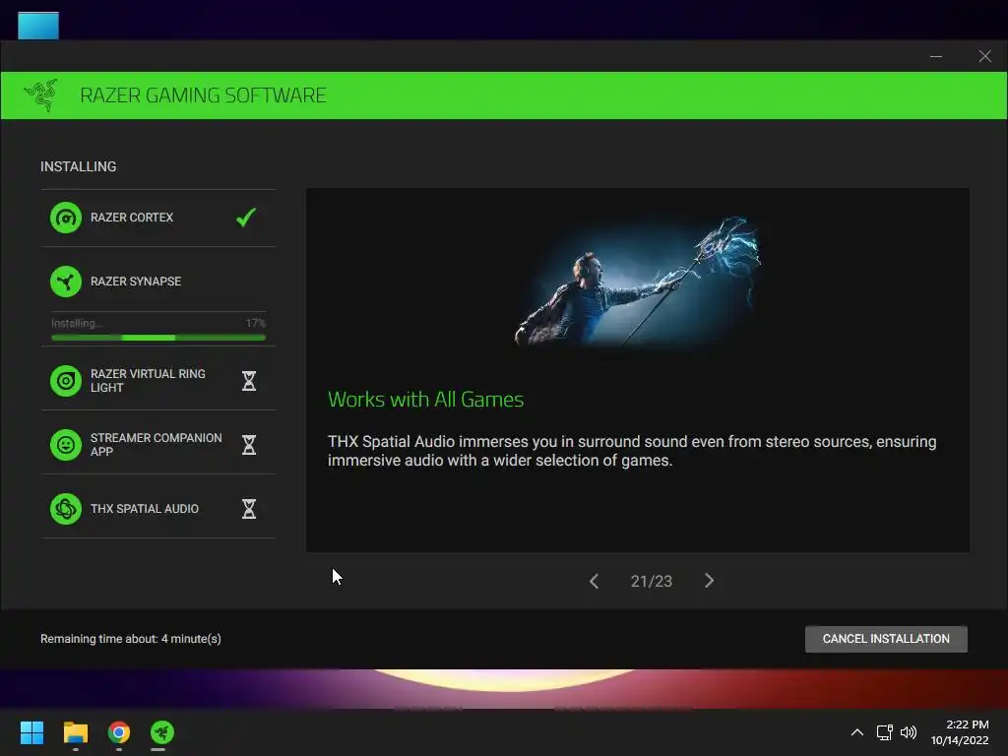Open the volume tray icon
Screen dimensions: 1008x756
tap(909, 732)
